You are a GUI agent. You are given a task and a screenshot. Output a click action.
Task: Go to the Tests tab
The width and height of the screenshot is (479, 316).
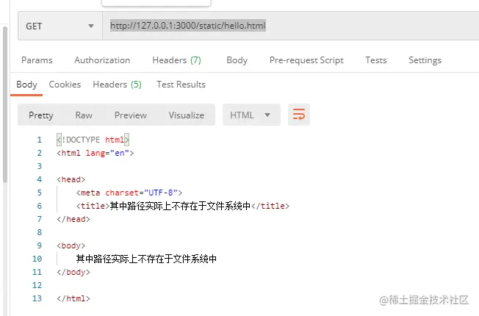(376, 60)
